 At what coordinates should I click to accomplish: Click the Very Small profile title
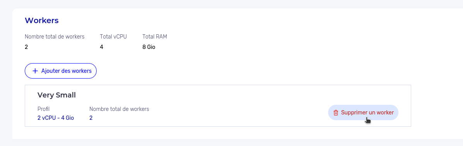click(x=57, y=95)
